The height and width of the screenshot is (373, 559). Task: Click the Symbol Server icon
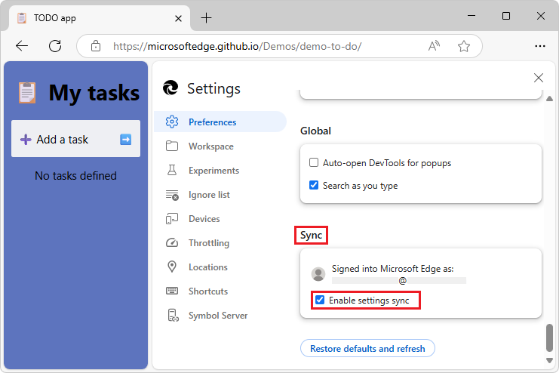click(173, 315)
